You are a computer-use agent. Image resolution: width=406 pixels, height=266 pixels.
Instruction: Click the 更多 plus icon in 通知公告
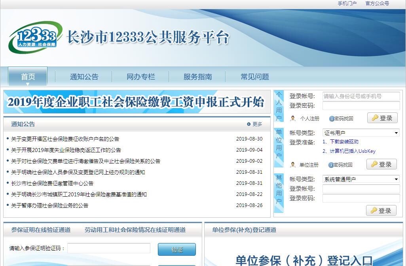point(249,124)
